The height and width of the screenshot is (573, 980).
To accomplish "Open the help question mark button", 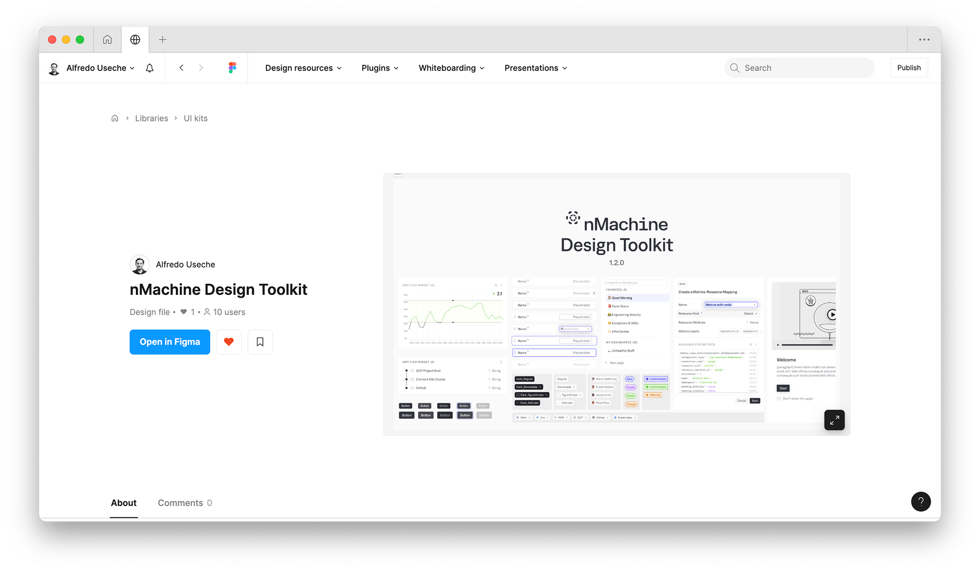I will click(921, 502).
